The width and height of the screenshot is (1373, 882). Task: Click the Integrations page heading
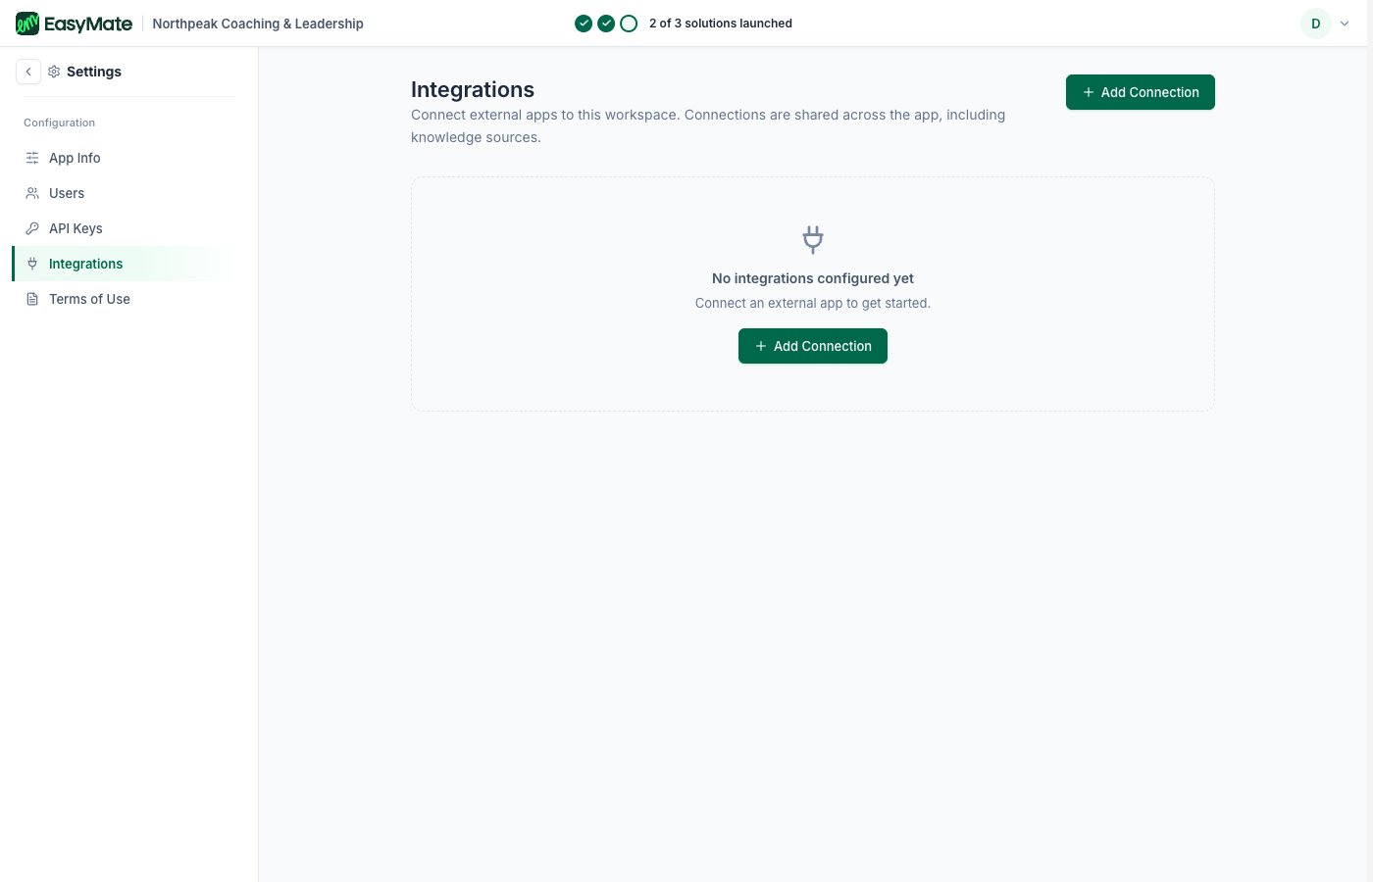[473, 89]
